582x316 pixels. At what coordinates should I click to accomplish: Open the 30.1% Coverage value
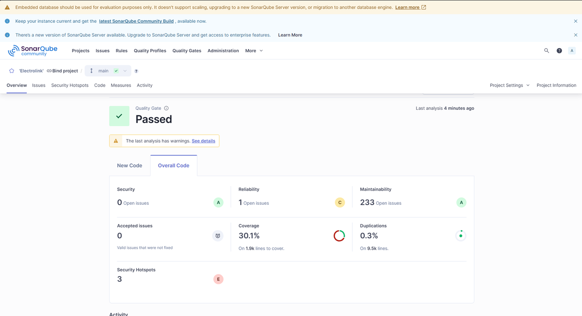coord(249,236)
